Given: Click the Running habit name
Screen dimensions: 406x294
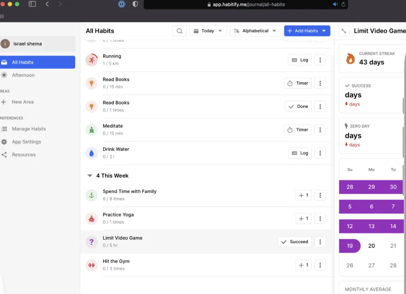Looking at the screenshot, I should pyautogui.click(x=112, y=56).
